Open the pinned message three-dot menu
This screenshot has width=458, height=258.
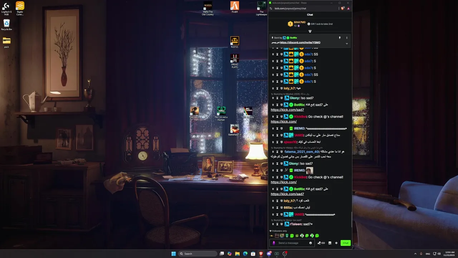(x=346, y=38)
